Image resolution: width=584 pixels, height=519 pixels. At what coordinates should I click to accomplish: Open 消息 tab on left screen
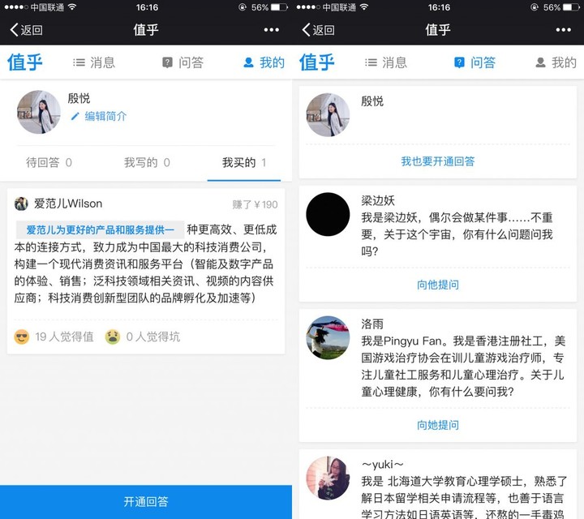[x=94, y=62]
